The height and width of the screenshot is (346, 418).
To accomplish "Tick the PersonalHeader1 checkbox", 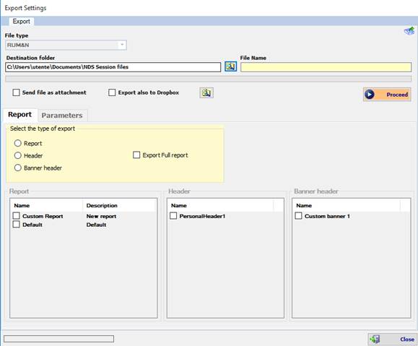I will 173,215.
